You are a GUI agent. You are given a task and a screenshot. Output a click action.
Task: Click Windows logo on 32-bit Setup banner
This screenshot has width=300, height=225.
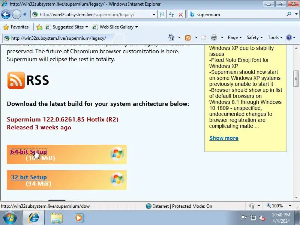[x=117, y=180]
